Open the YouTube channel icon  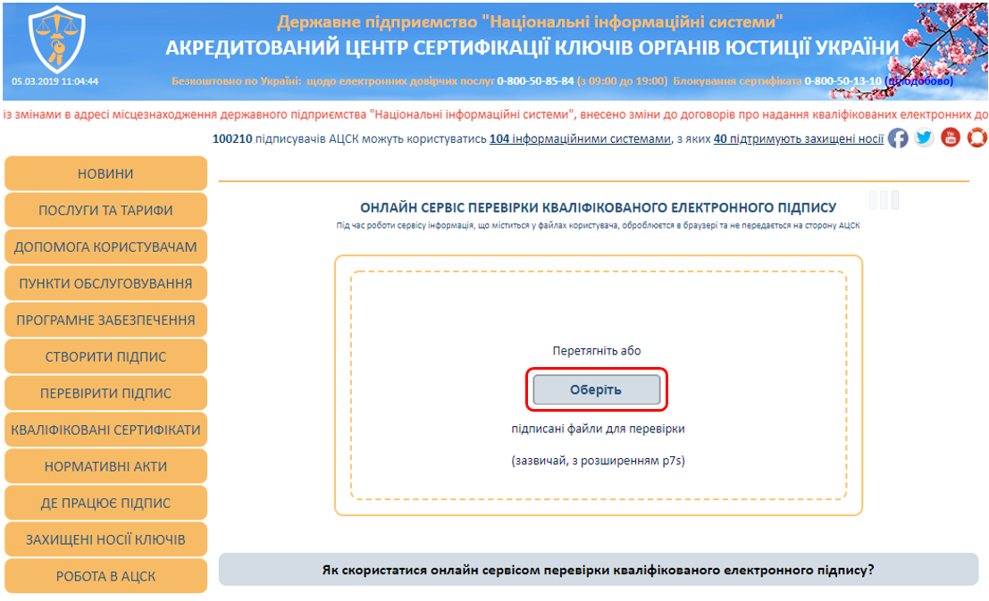[x=951, y=138]
